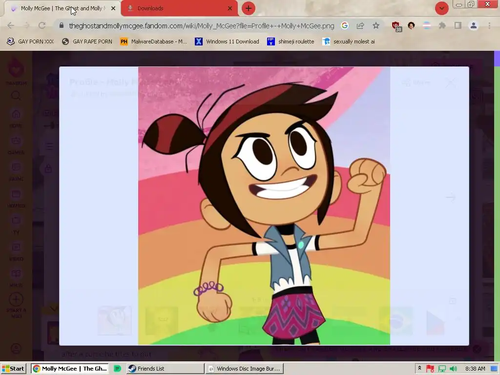
Task: Go to the next image with the arrow
Action: pyautogui.click(x=451, y=197)
